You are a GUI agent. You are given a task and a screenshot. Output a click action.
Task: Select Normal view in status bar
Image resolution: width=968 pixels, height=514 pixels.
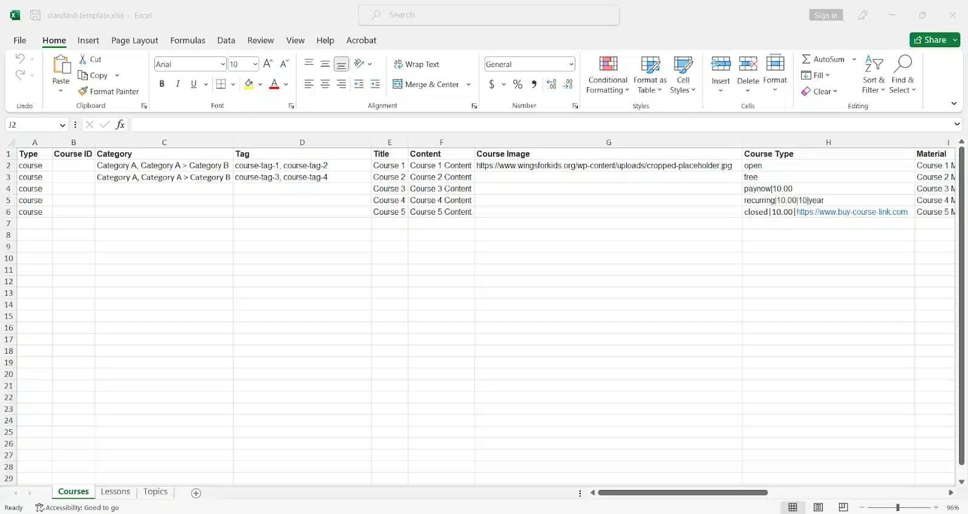[793, 507]
